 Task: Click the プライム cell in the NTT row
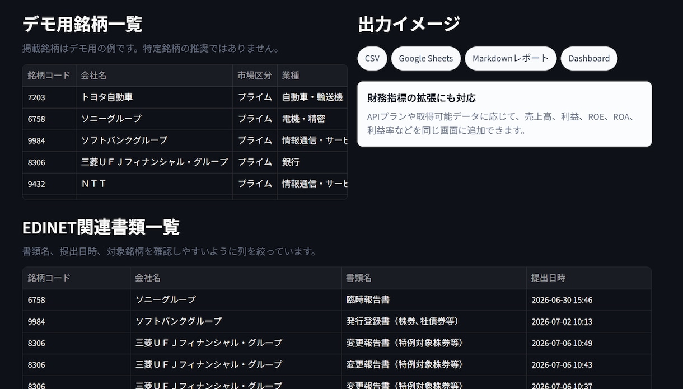255,184
